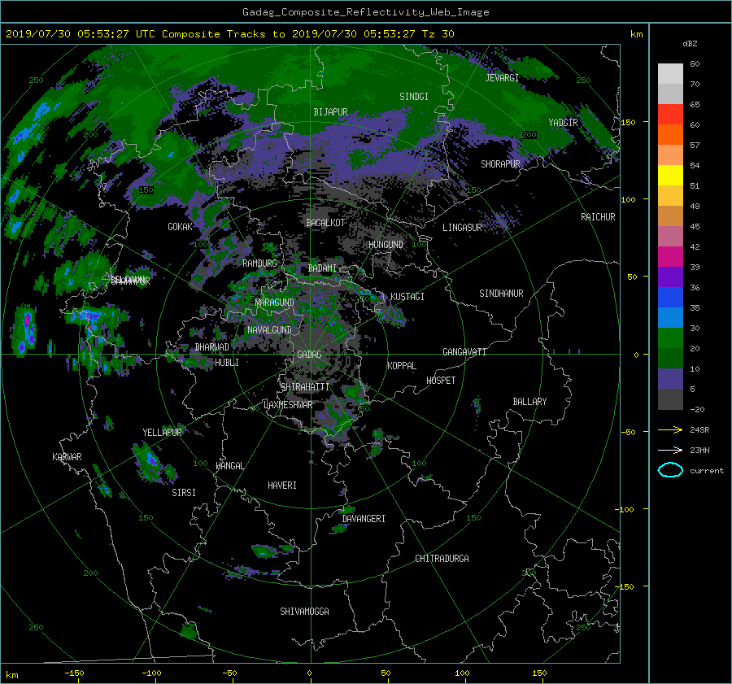Click the GADAG radar center label

tap(309, 355)
